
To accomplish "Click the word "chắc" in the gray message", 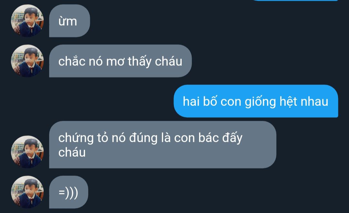I will coord(72,61).
